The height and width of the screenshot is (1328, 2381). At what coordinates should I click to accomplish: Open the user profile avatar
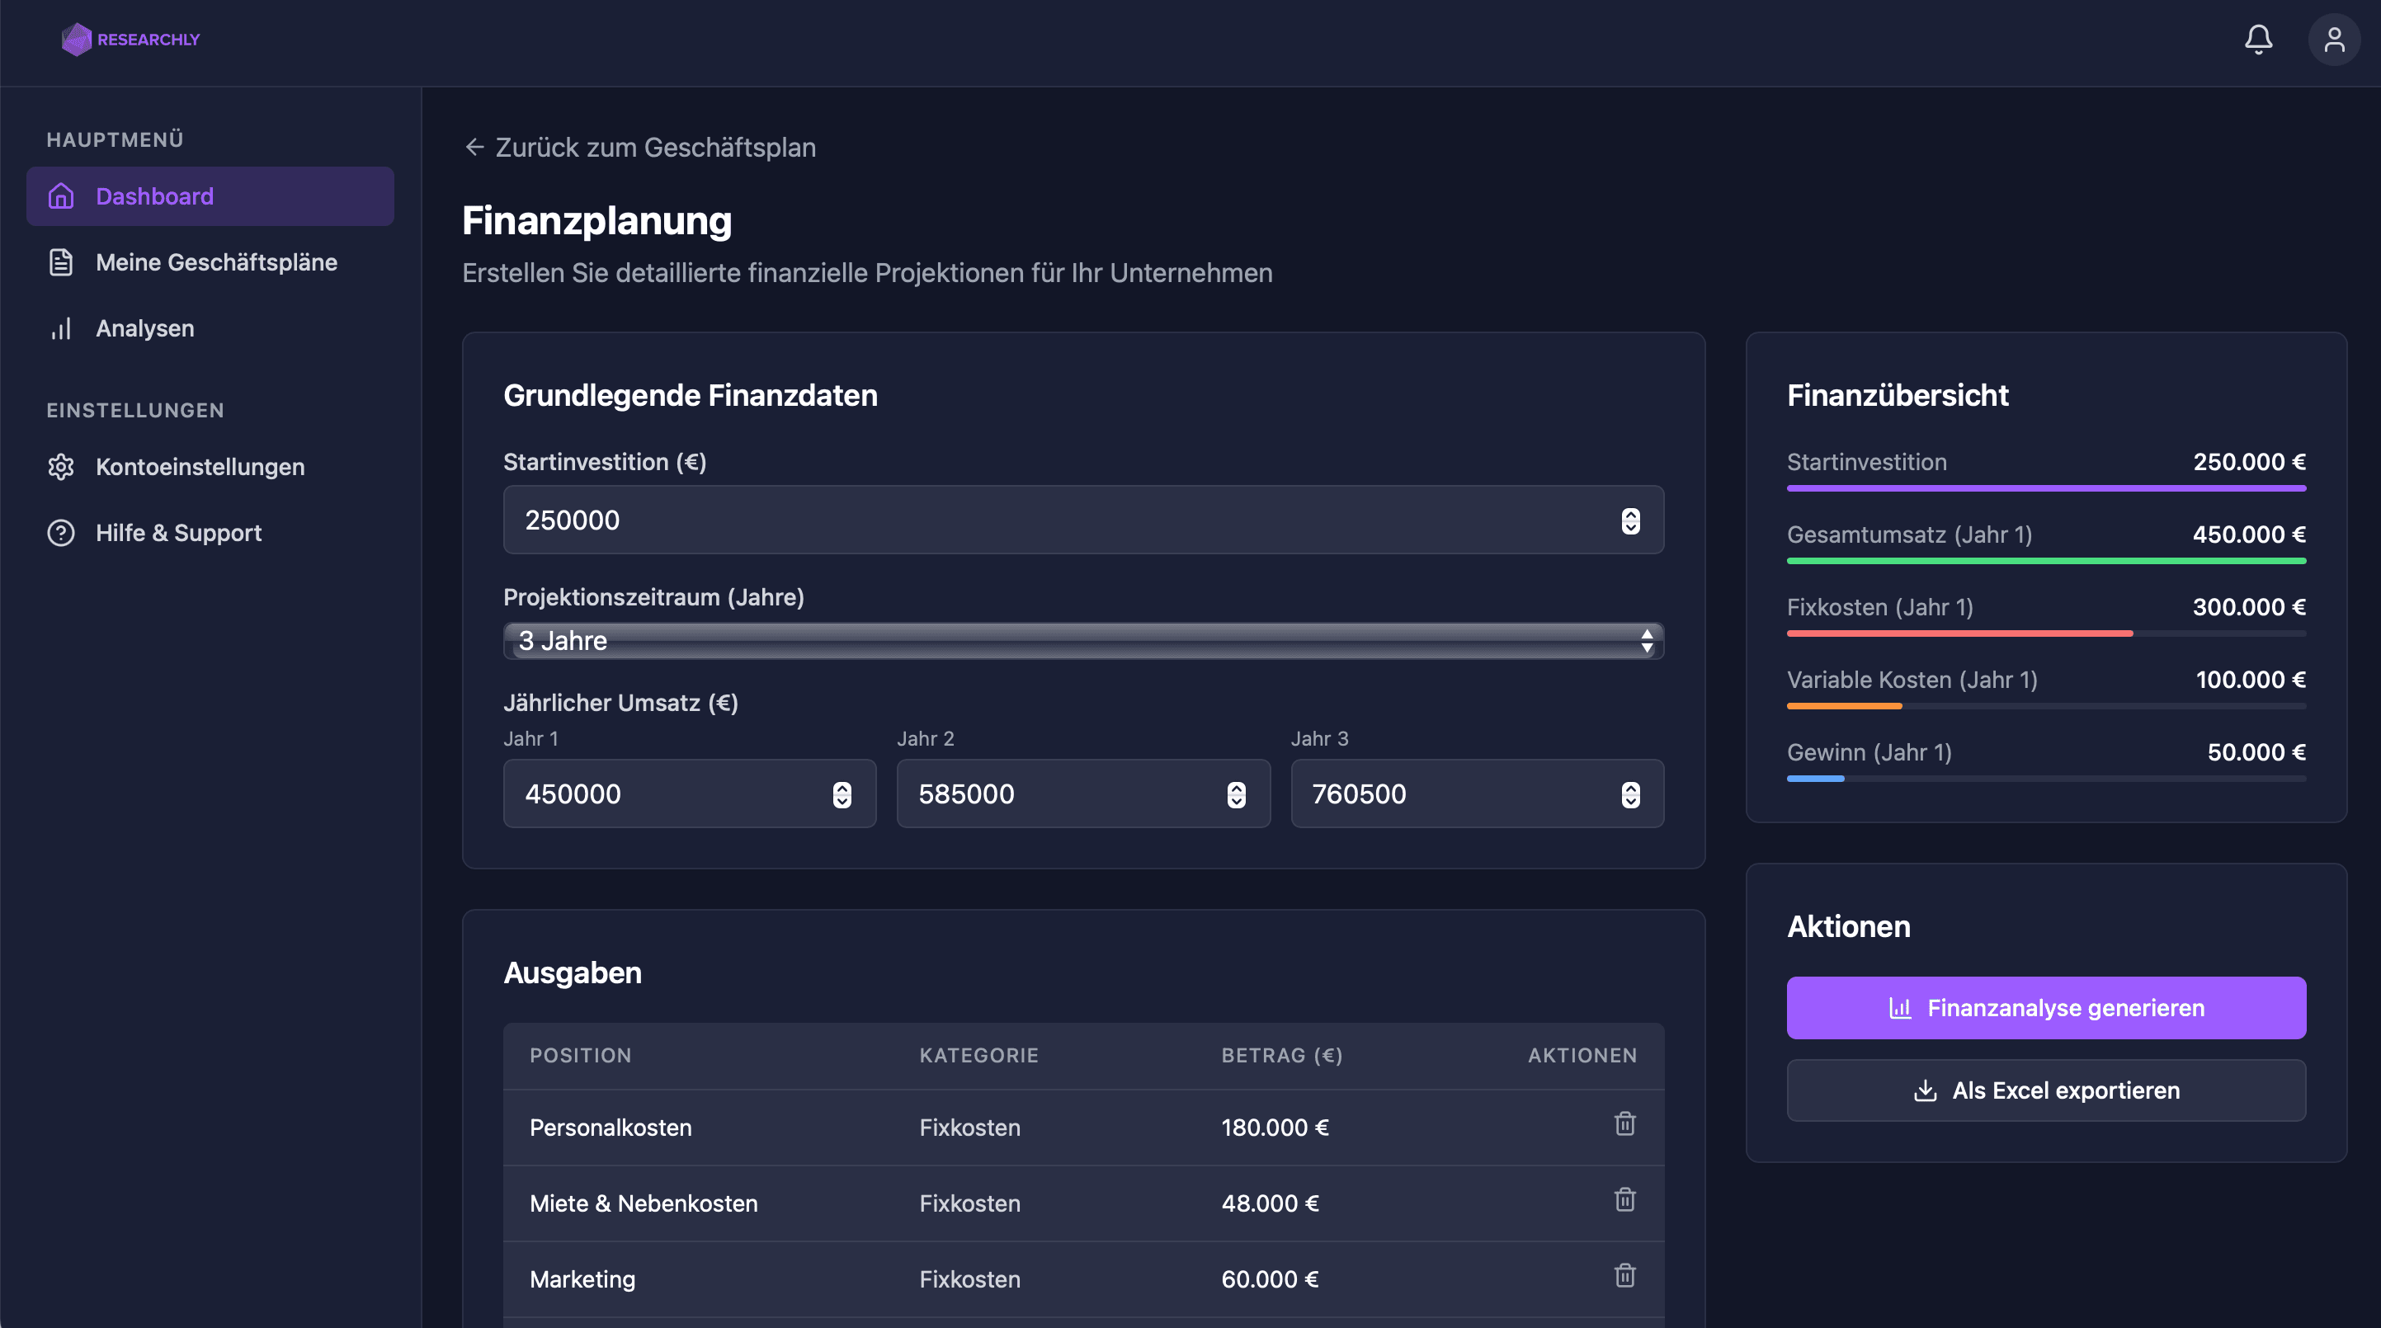[2334, 40]
